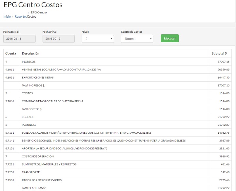Screen dimensions: 236x191
Task: Click the PAGOS POR OTROS SERVICIOS row
Action: point(42,180)
